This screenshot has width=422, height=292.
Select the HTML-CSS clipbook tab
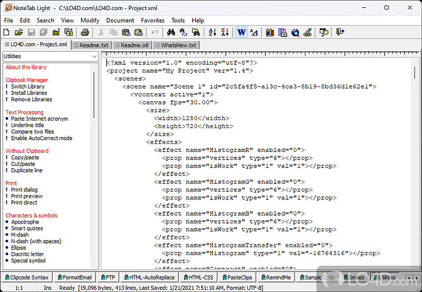[x=200, y=277]
